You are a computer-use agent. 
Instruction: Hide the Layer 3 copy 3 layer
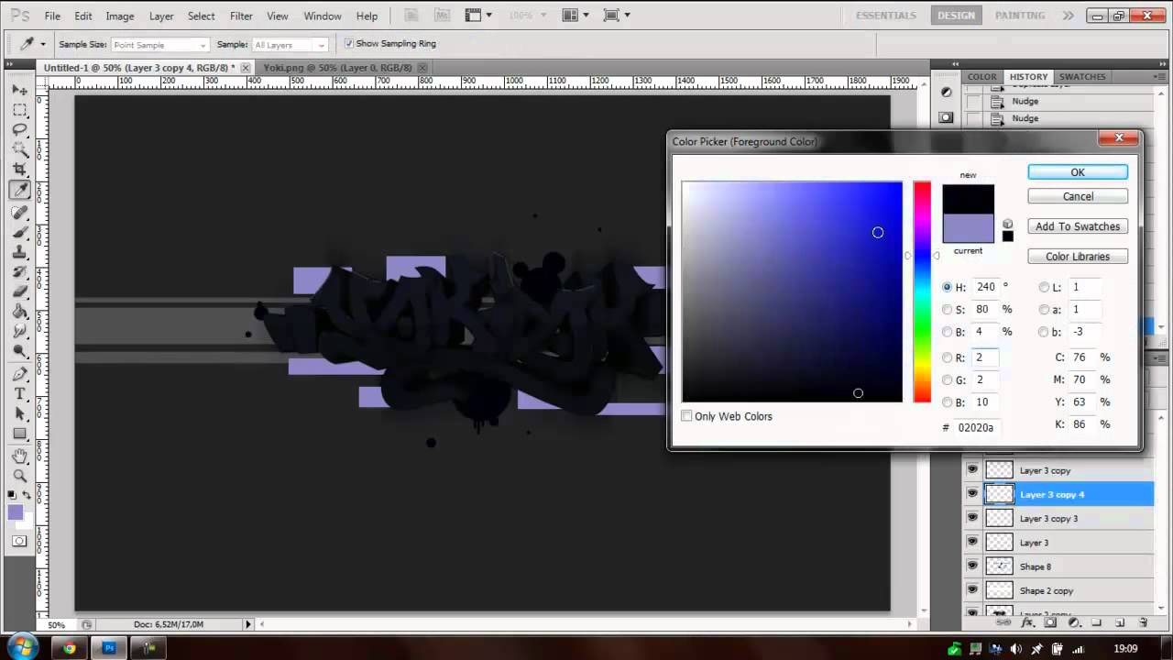pyautogui.click(x=972, y=518)
